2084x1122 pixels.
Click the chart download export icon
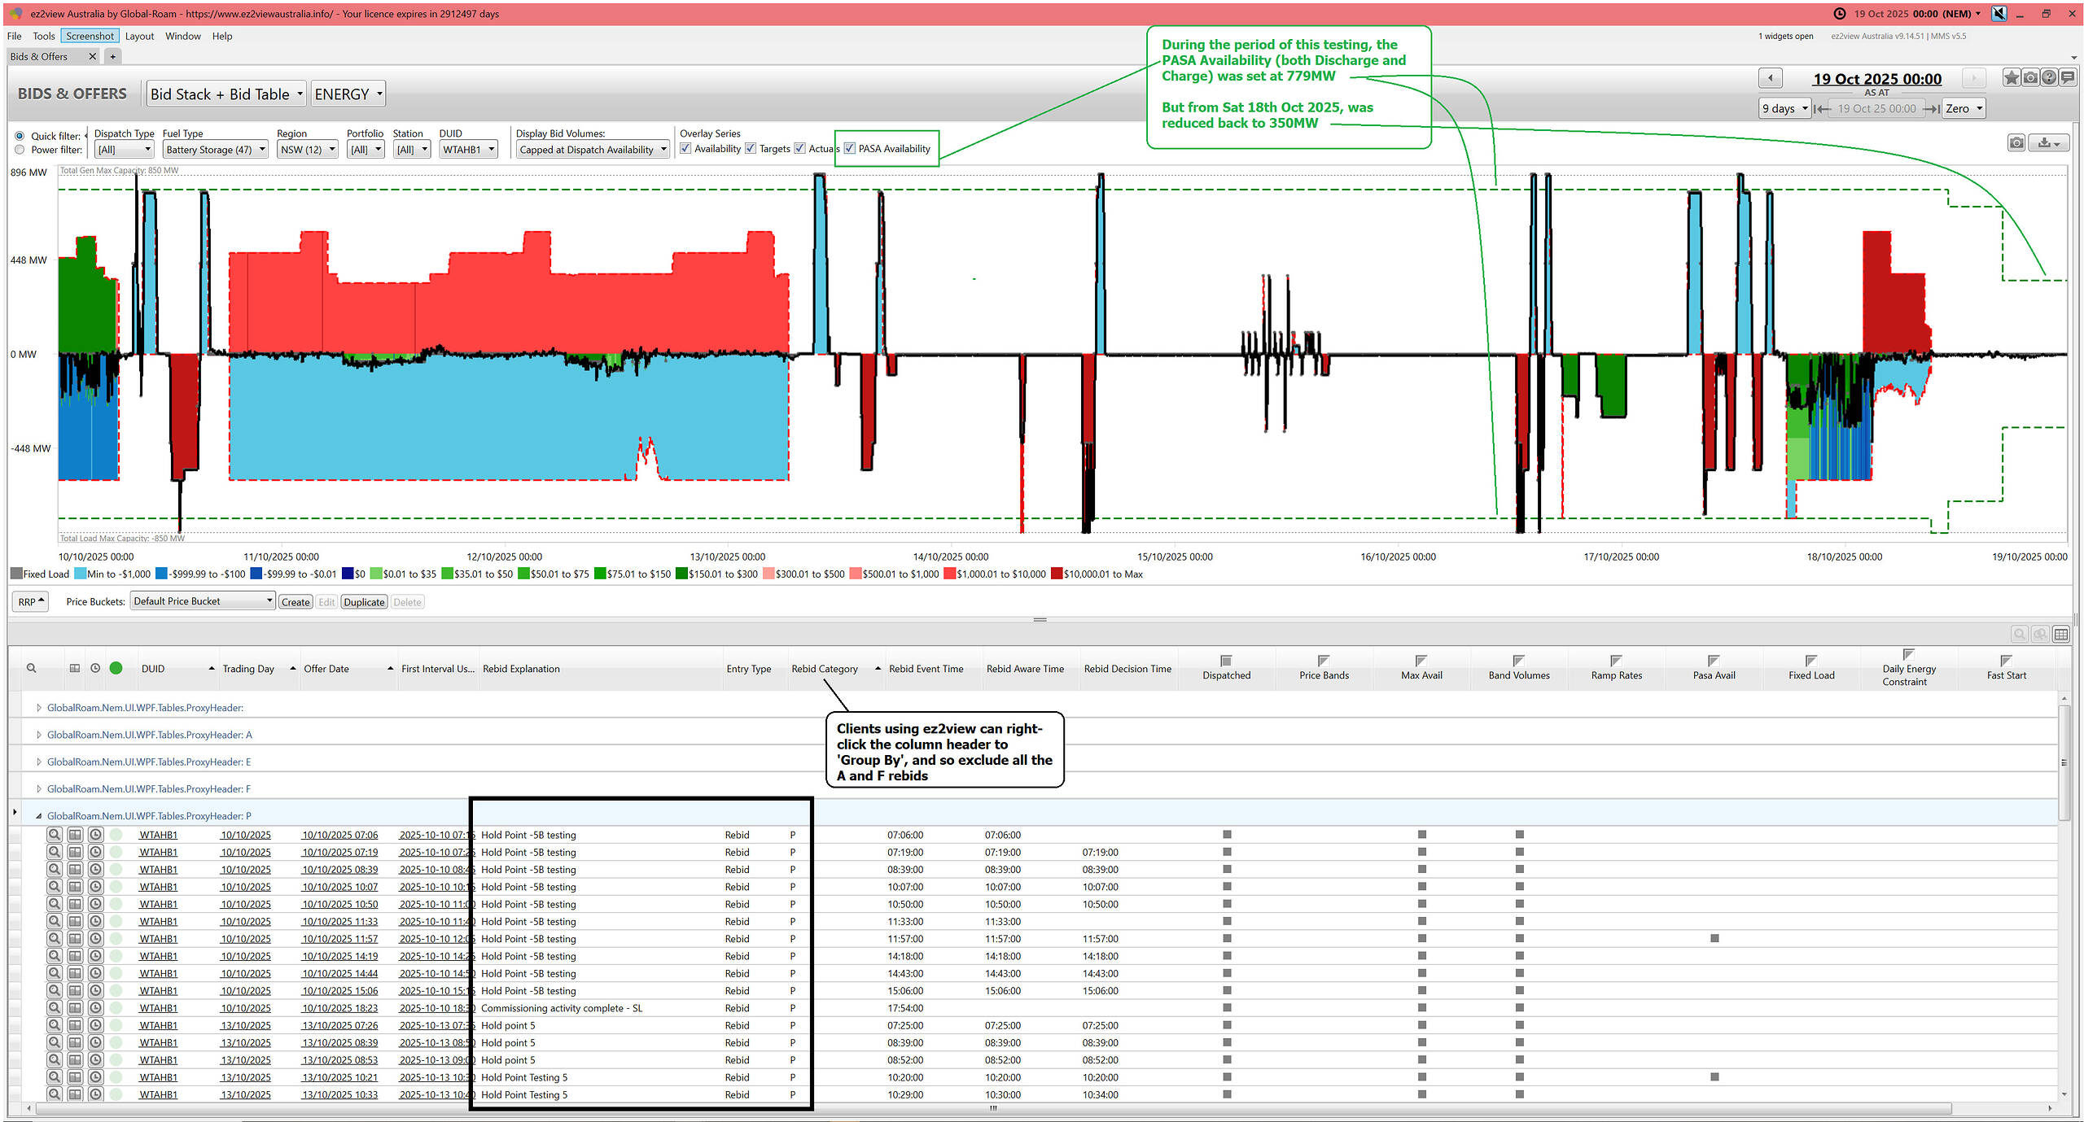pos(2048,143)
